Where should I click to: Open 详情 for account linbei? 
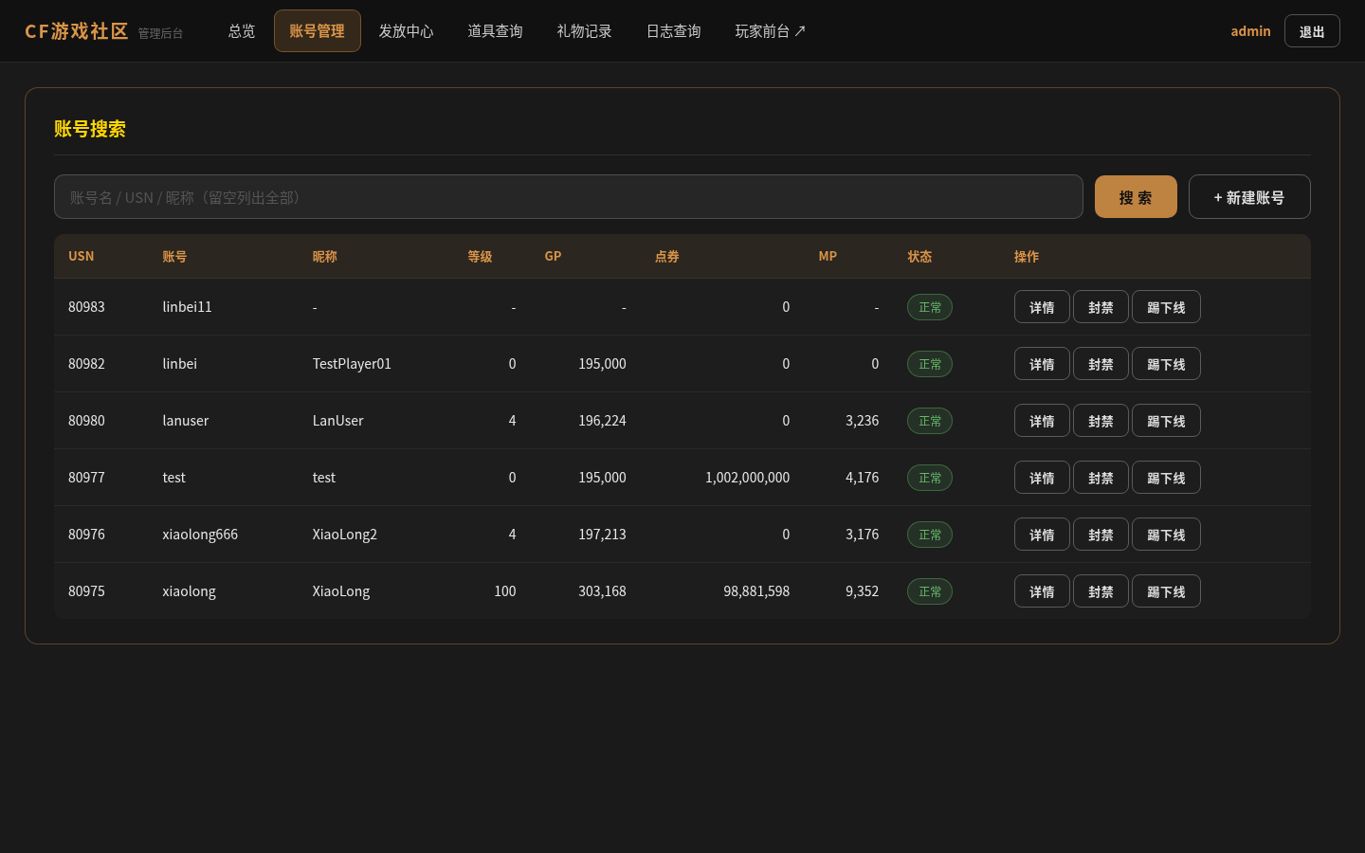pos(1042,364)
